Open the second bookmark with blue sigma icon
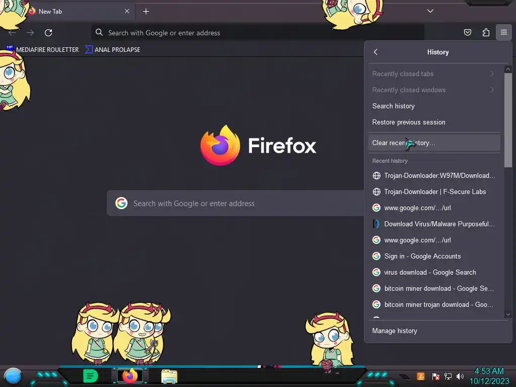516x387 pixels. click(112, 49)
